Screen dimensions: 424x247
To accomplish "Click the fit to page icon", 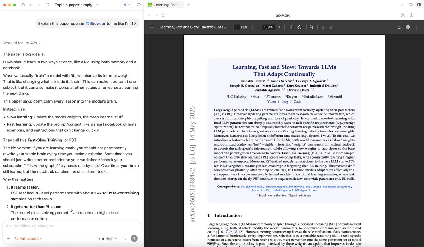I will tap(291, 27).
